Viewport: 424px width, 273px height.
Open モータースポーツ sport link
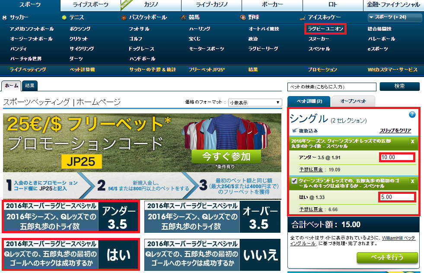tap(207, 49)
